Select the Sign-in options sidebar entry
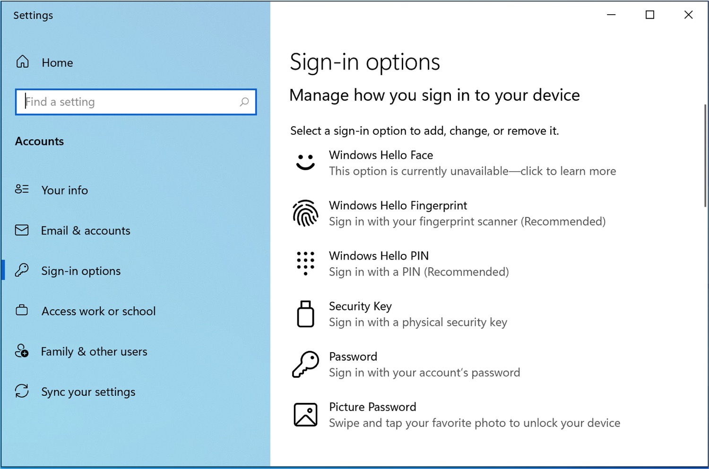Screen dimensions: 709x469 (80, 270)
